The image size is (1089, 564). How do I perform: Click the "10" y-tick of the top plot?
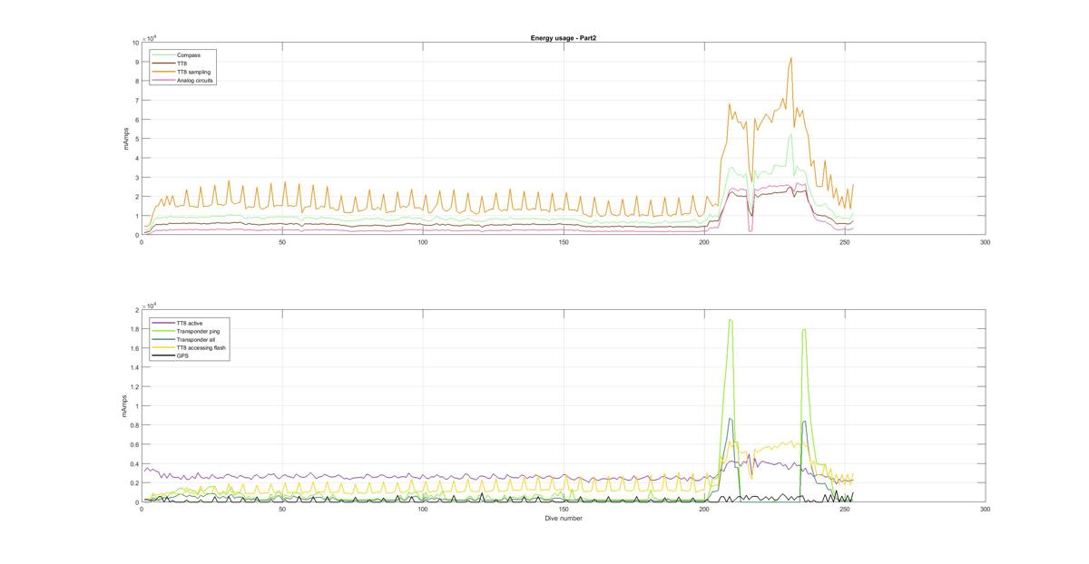135,43
